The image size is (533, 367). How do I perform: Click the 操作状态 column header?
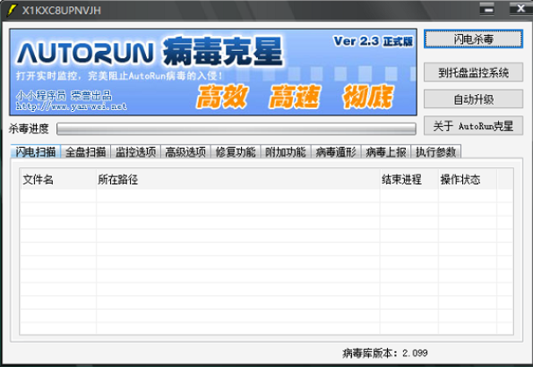[468, 179]
